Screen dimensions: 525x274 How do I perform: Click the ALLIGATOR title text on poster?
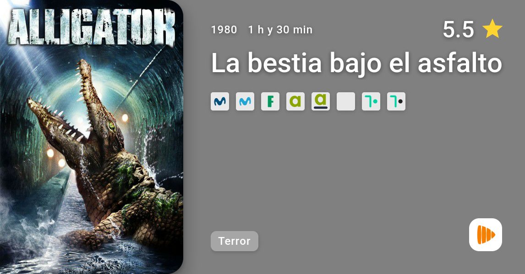91,27
